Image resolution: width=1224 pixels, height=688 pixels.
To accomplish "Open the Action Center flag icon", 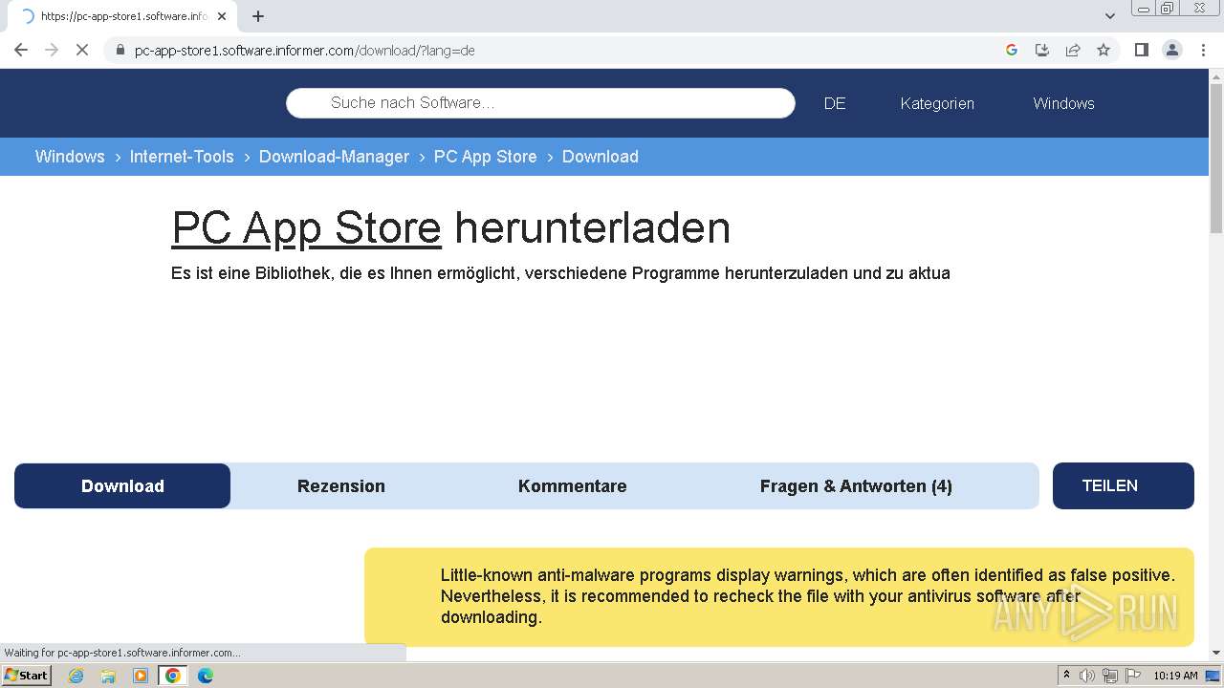I will [1133, 676].
